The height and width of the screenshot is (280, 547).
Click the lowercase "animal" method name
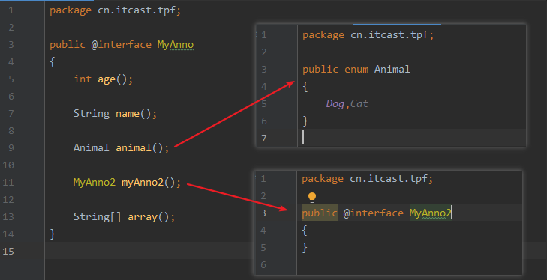tap(134, 147)
